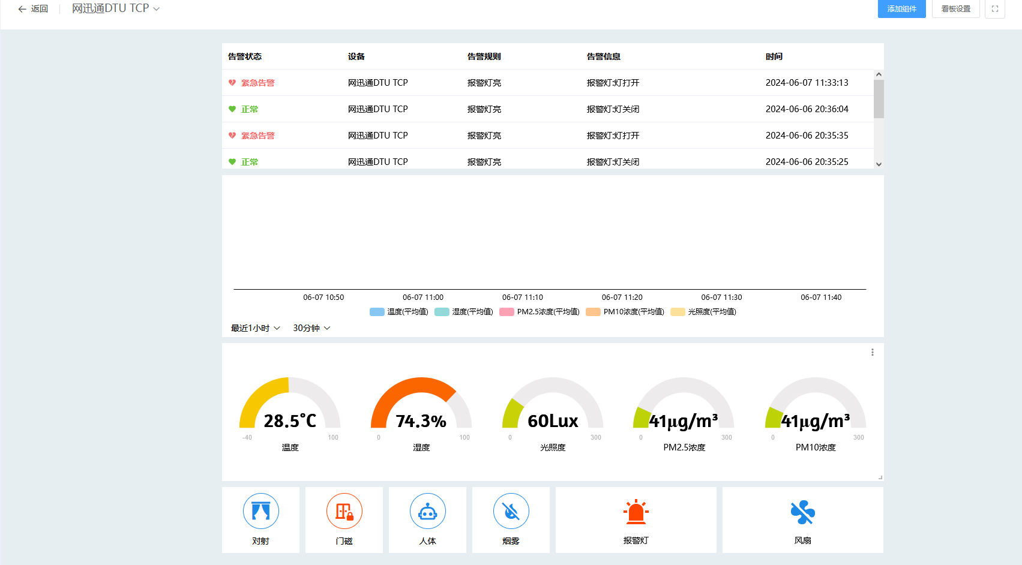1022x565 pixels.
Task: Click the 烟雾 smoke detector icon
Action: pos(511,511)
